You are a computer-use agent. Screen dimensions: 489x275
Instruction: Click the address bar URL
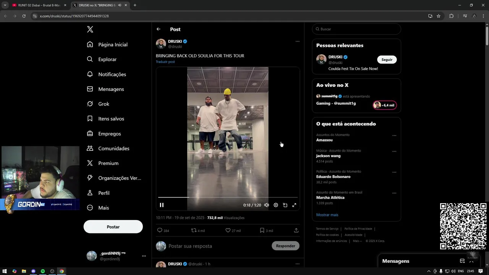click(74, 16)
